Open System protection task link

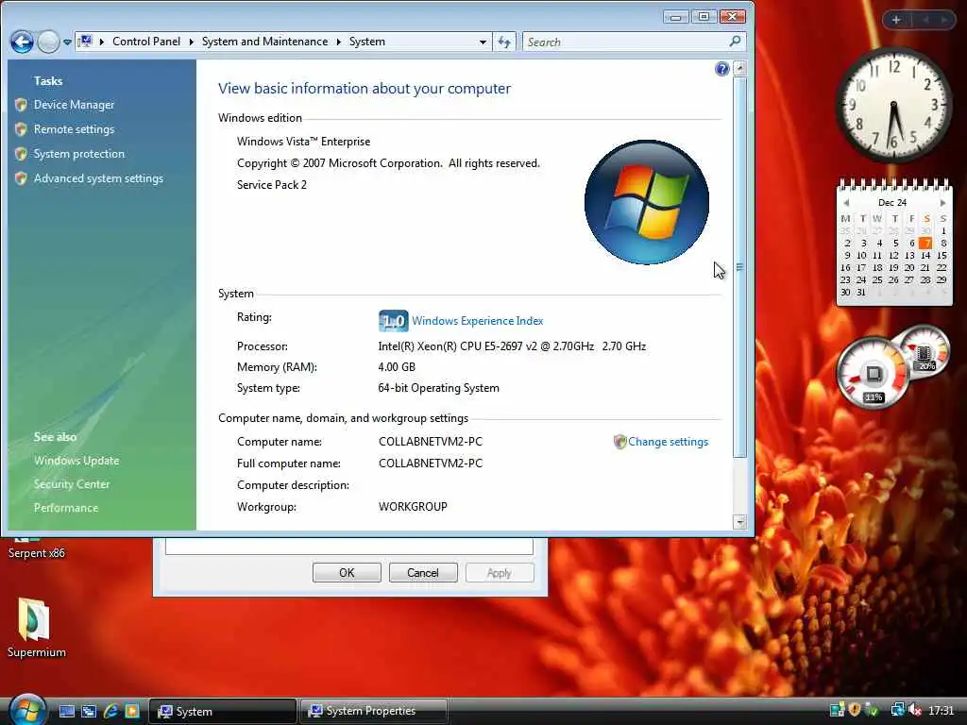[x=79, y=154]
